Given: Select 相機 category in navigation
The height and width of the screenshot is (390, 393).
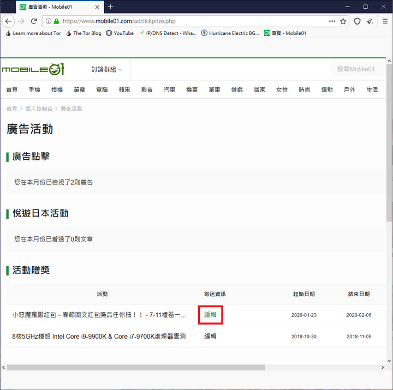Looking at the screenshot, I should (x=57, y=89).
